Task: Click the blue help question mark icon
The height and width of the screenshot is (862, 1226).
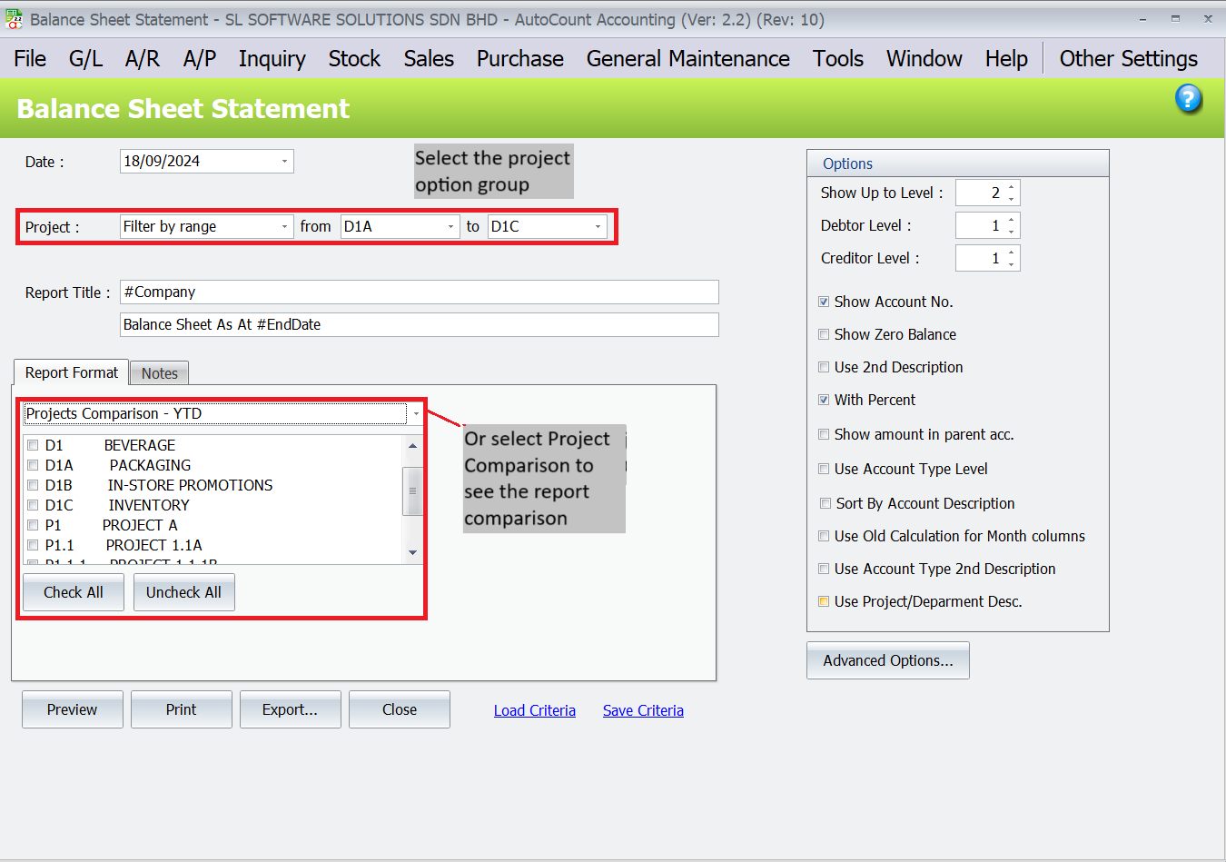Action: [1188, 99]
